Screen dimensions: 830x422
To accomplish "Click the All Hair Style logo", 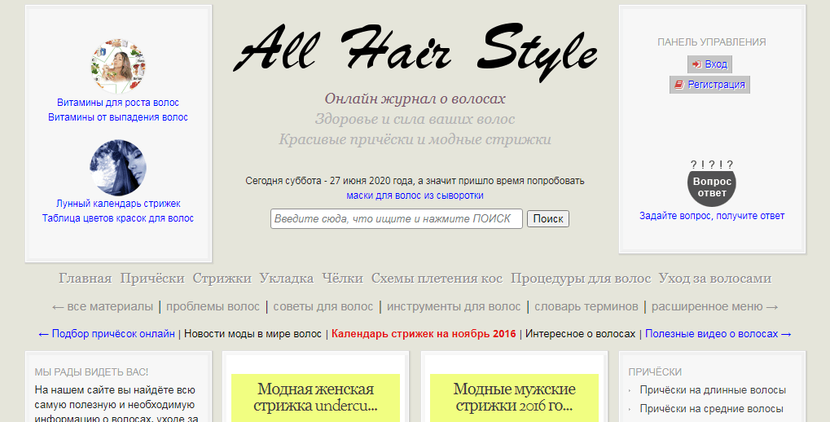I will [x=415, y=51].
